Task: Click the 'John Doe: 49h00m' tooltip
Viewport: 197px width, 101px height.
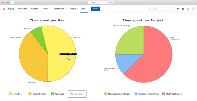Action: 68,54
